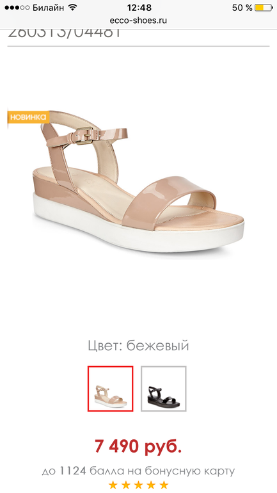Viewport: 277px width, 493px height.
Task: Tap the Цвет: бежевый label
Action: click(138, 346)
